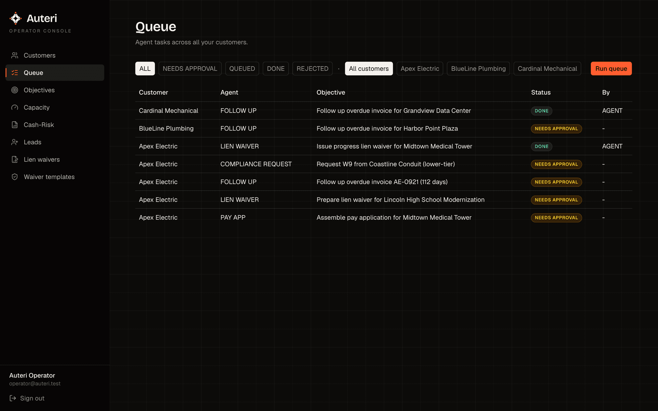The width and height of the screenshot is (658, 411).
Task: Open the Grandview Data Center follow-up row
Action: (x=384, y=111)
